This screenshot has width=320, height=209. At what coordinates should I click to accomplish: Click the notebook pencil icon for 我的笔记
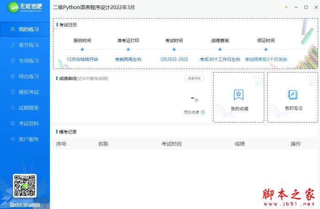[x=293, y=95]
